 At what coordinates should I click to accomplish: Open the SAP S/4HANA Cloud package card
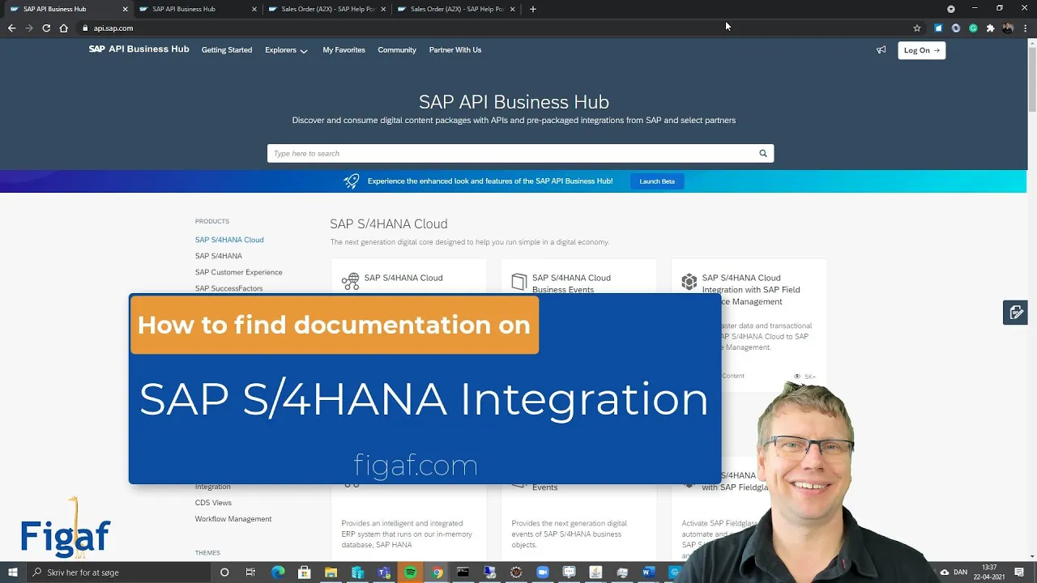(408, 277)
